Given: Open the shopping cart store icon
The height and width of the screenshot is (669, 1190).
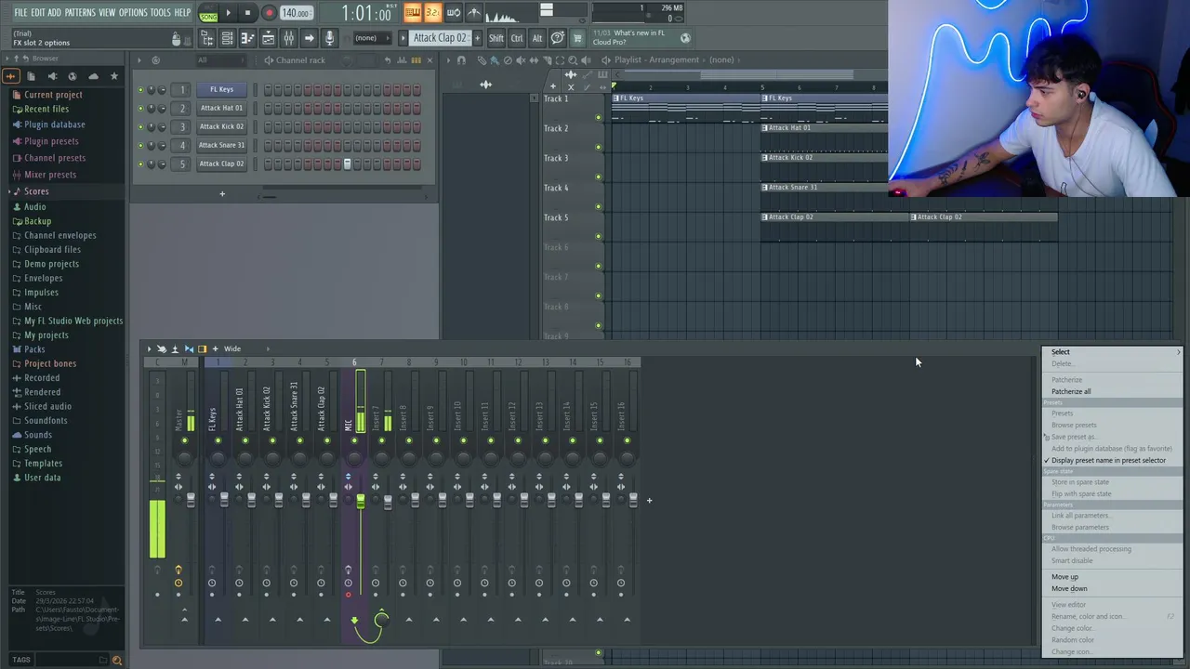Looking at the screenshot, I should tap(577, 38).
